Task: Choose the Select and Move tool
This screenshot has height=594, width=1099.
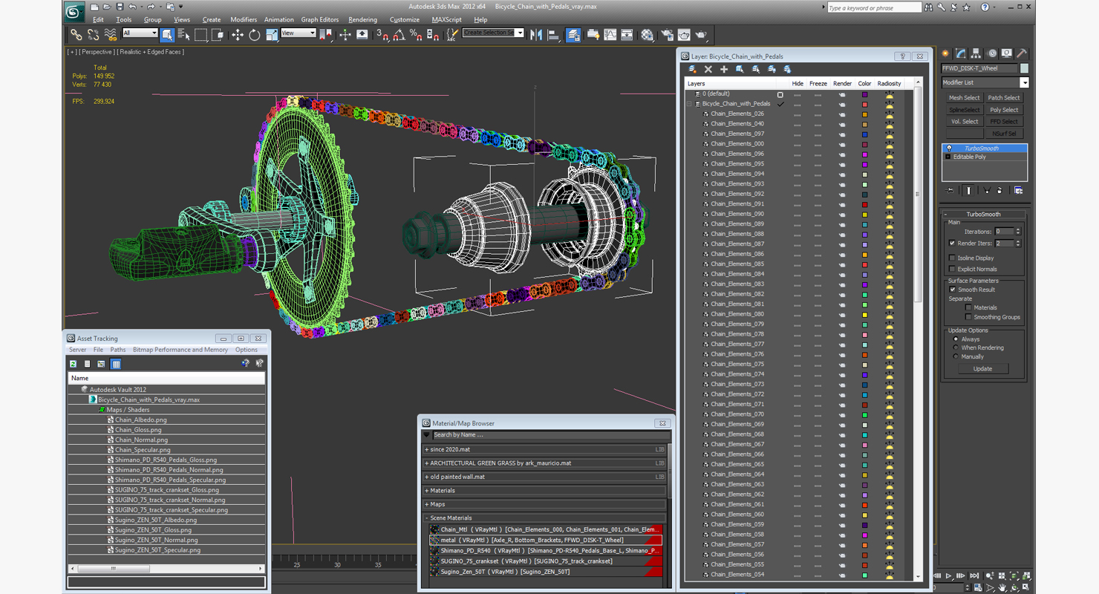Action: 238,34
